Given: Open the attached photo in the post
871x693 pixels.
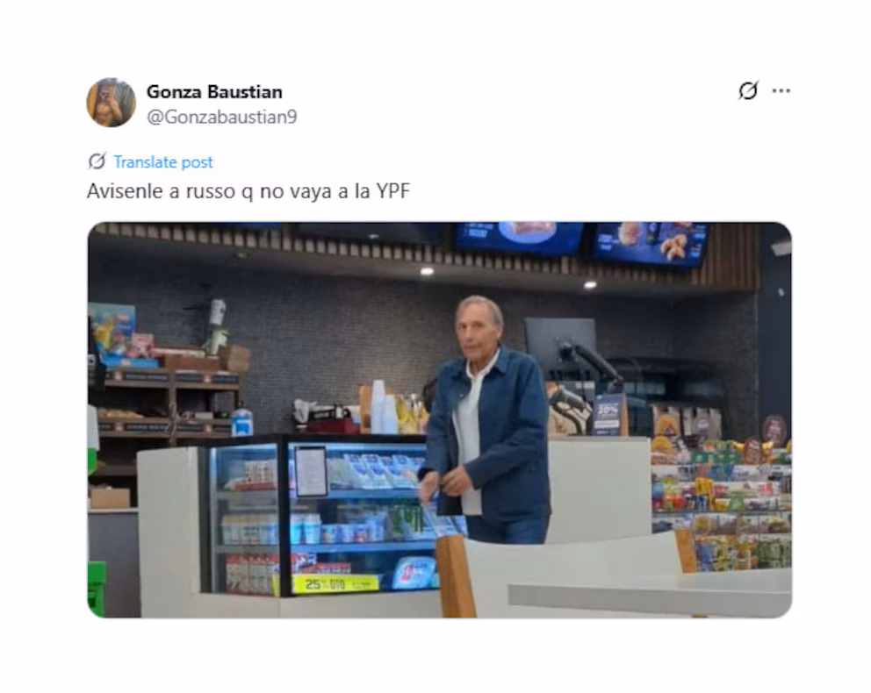Looking at the screenshot, I should tap(439, 420).
